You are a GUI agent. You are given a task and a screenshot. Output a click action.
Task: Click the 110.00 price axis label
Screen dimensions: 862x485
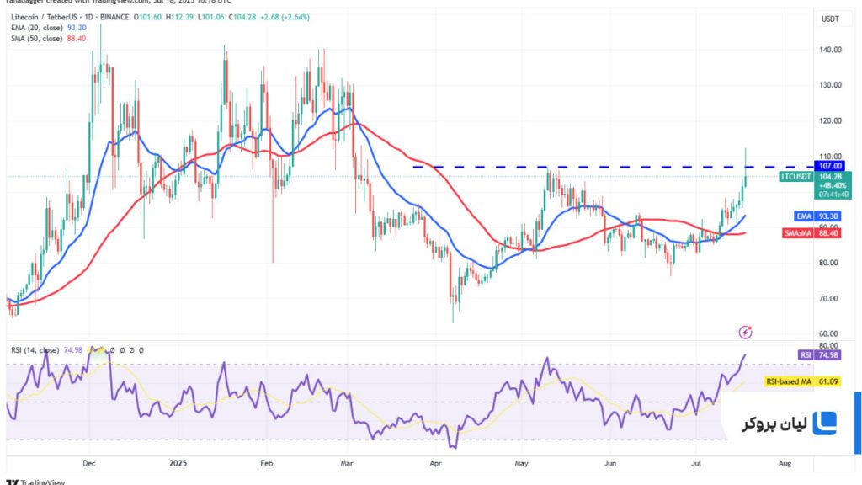click(830, 156)
